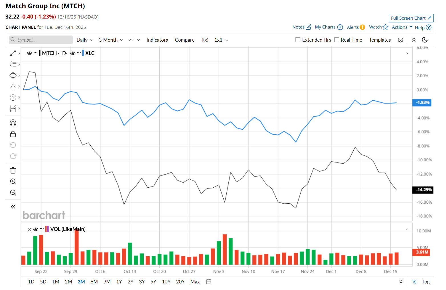
Task: Remove the VOL indicator pane
Action: coord(29,230)
